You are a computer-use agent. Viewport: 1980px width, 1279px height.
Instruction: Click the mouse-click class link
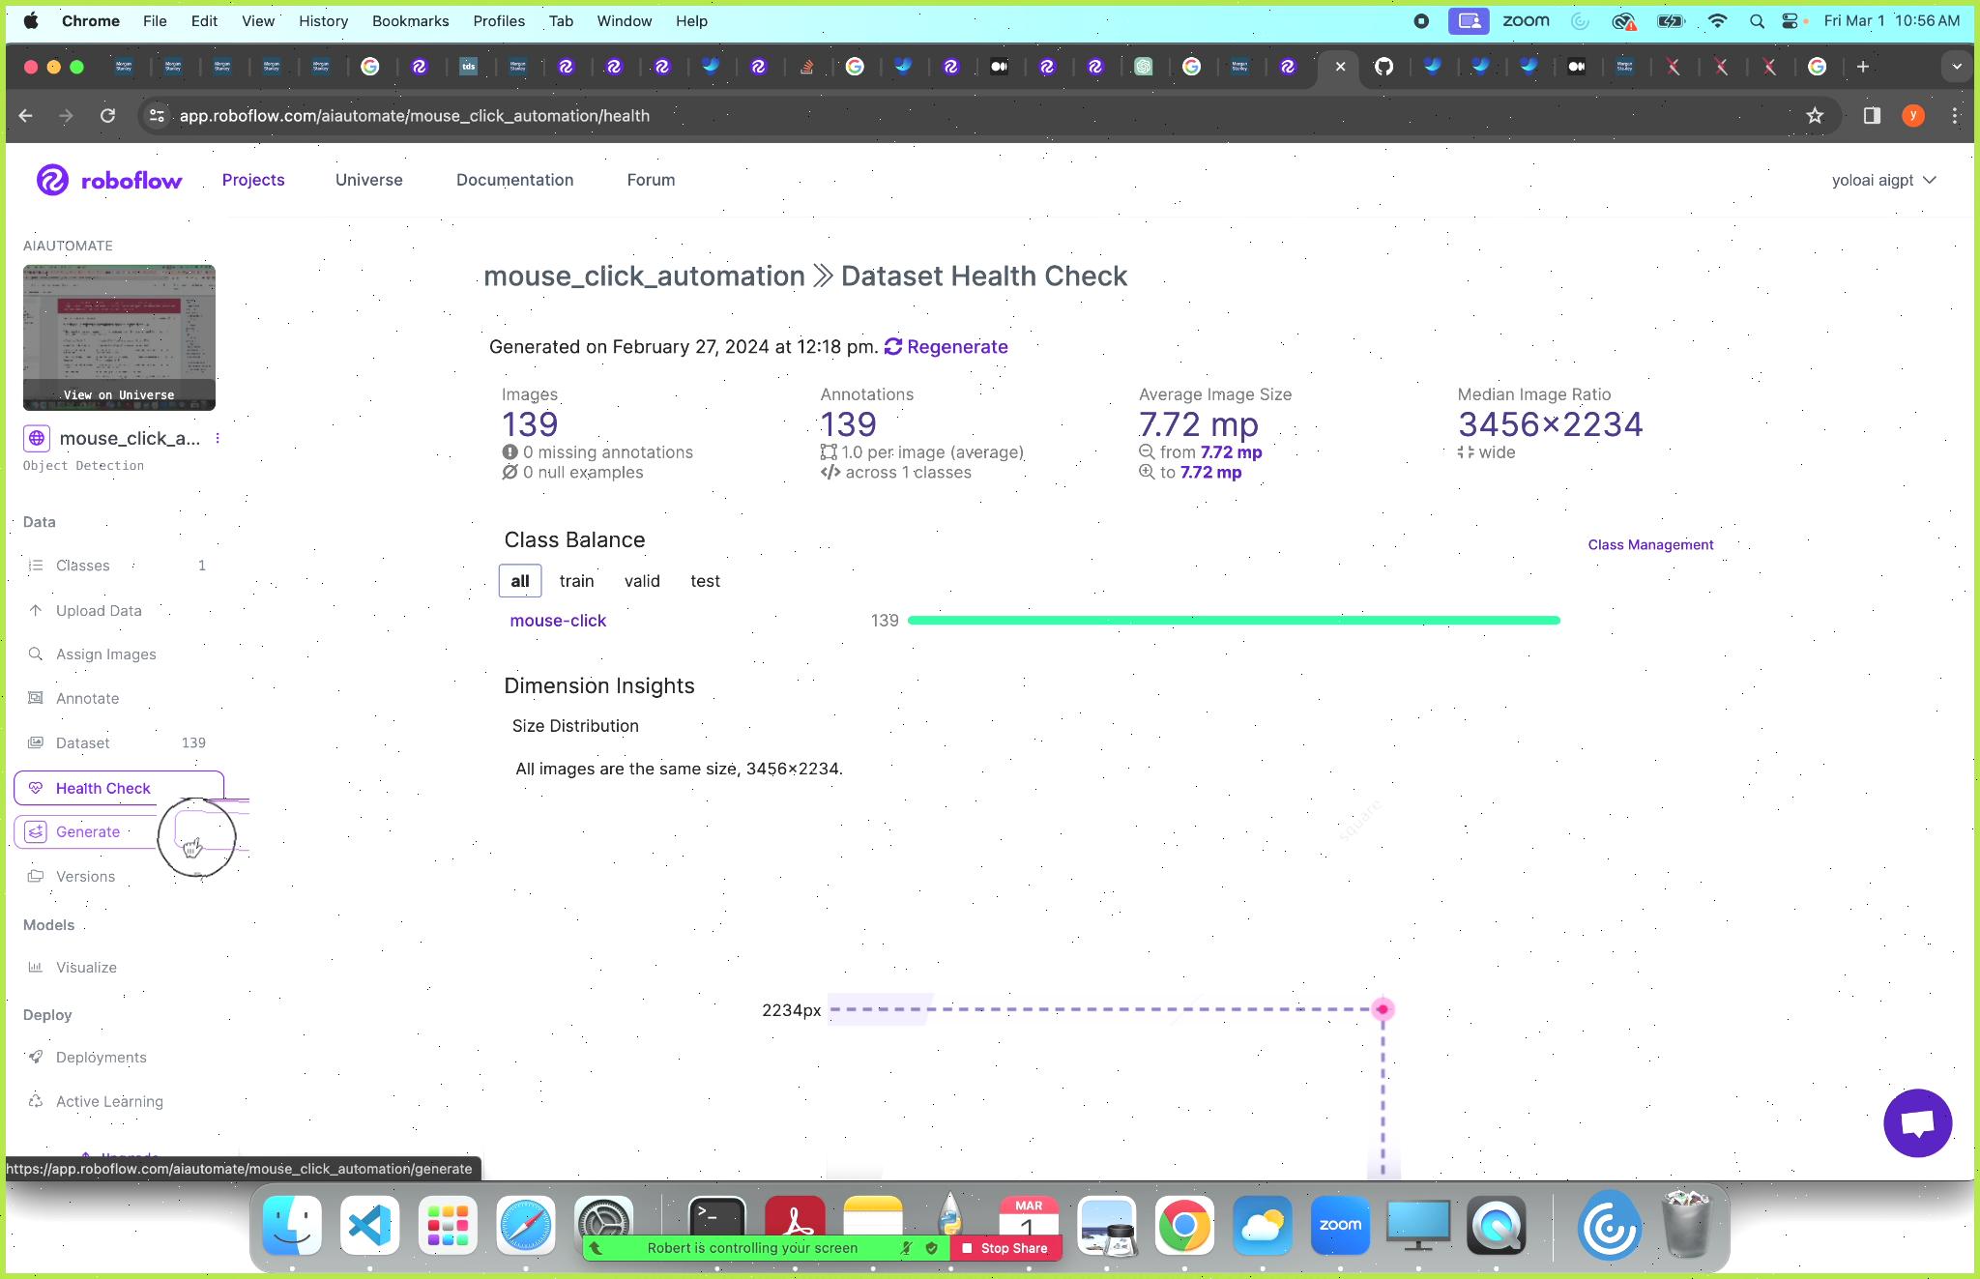pos(558,621)
